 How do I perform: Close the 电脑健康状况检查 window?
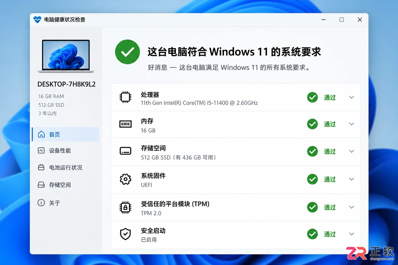[360, 20]
